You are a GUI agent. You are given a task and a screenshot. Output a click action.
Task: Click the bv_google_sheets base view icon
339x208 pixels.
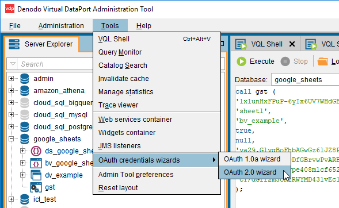tap(36, 163)
